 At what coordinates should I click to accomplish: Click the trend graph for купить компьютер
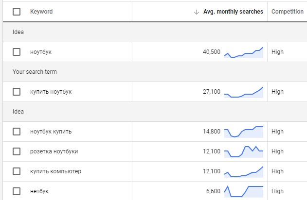click(x=243, y=171)
